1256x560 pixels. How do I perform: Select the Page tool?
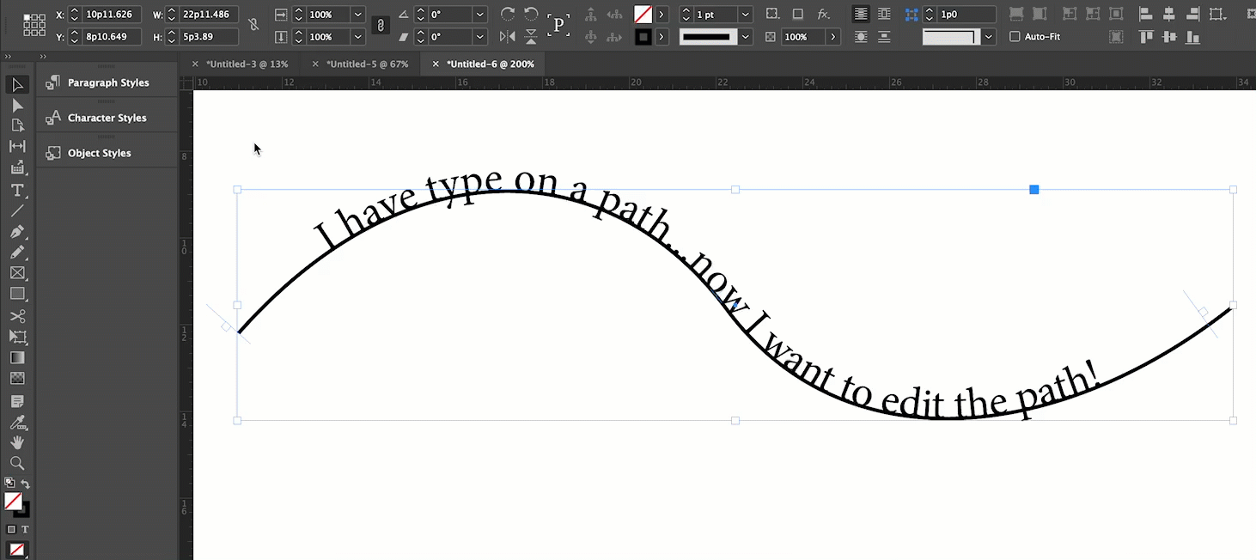[17, 125]
